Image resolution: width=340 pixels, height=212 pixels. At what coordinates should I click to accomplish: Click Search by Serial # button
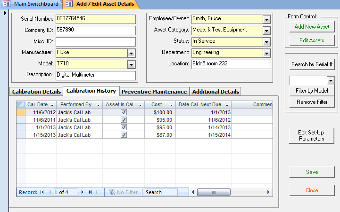tap(312, 64)
